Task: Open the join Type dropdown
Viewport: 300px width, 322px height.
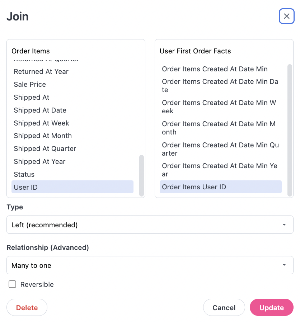Action: (150, 225)
